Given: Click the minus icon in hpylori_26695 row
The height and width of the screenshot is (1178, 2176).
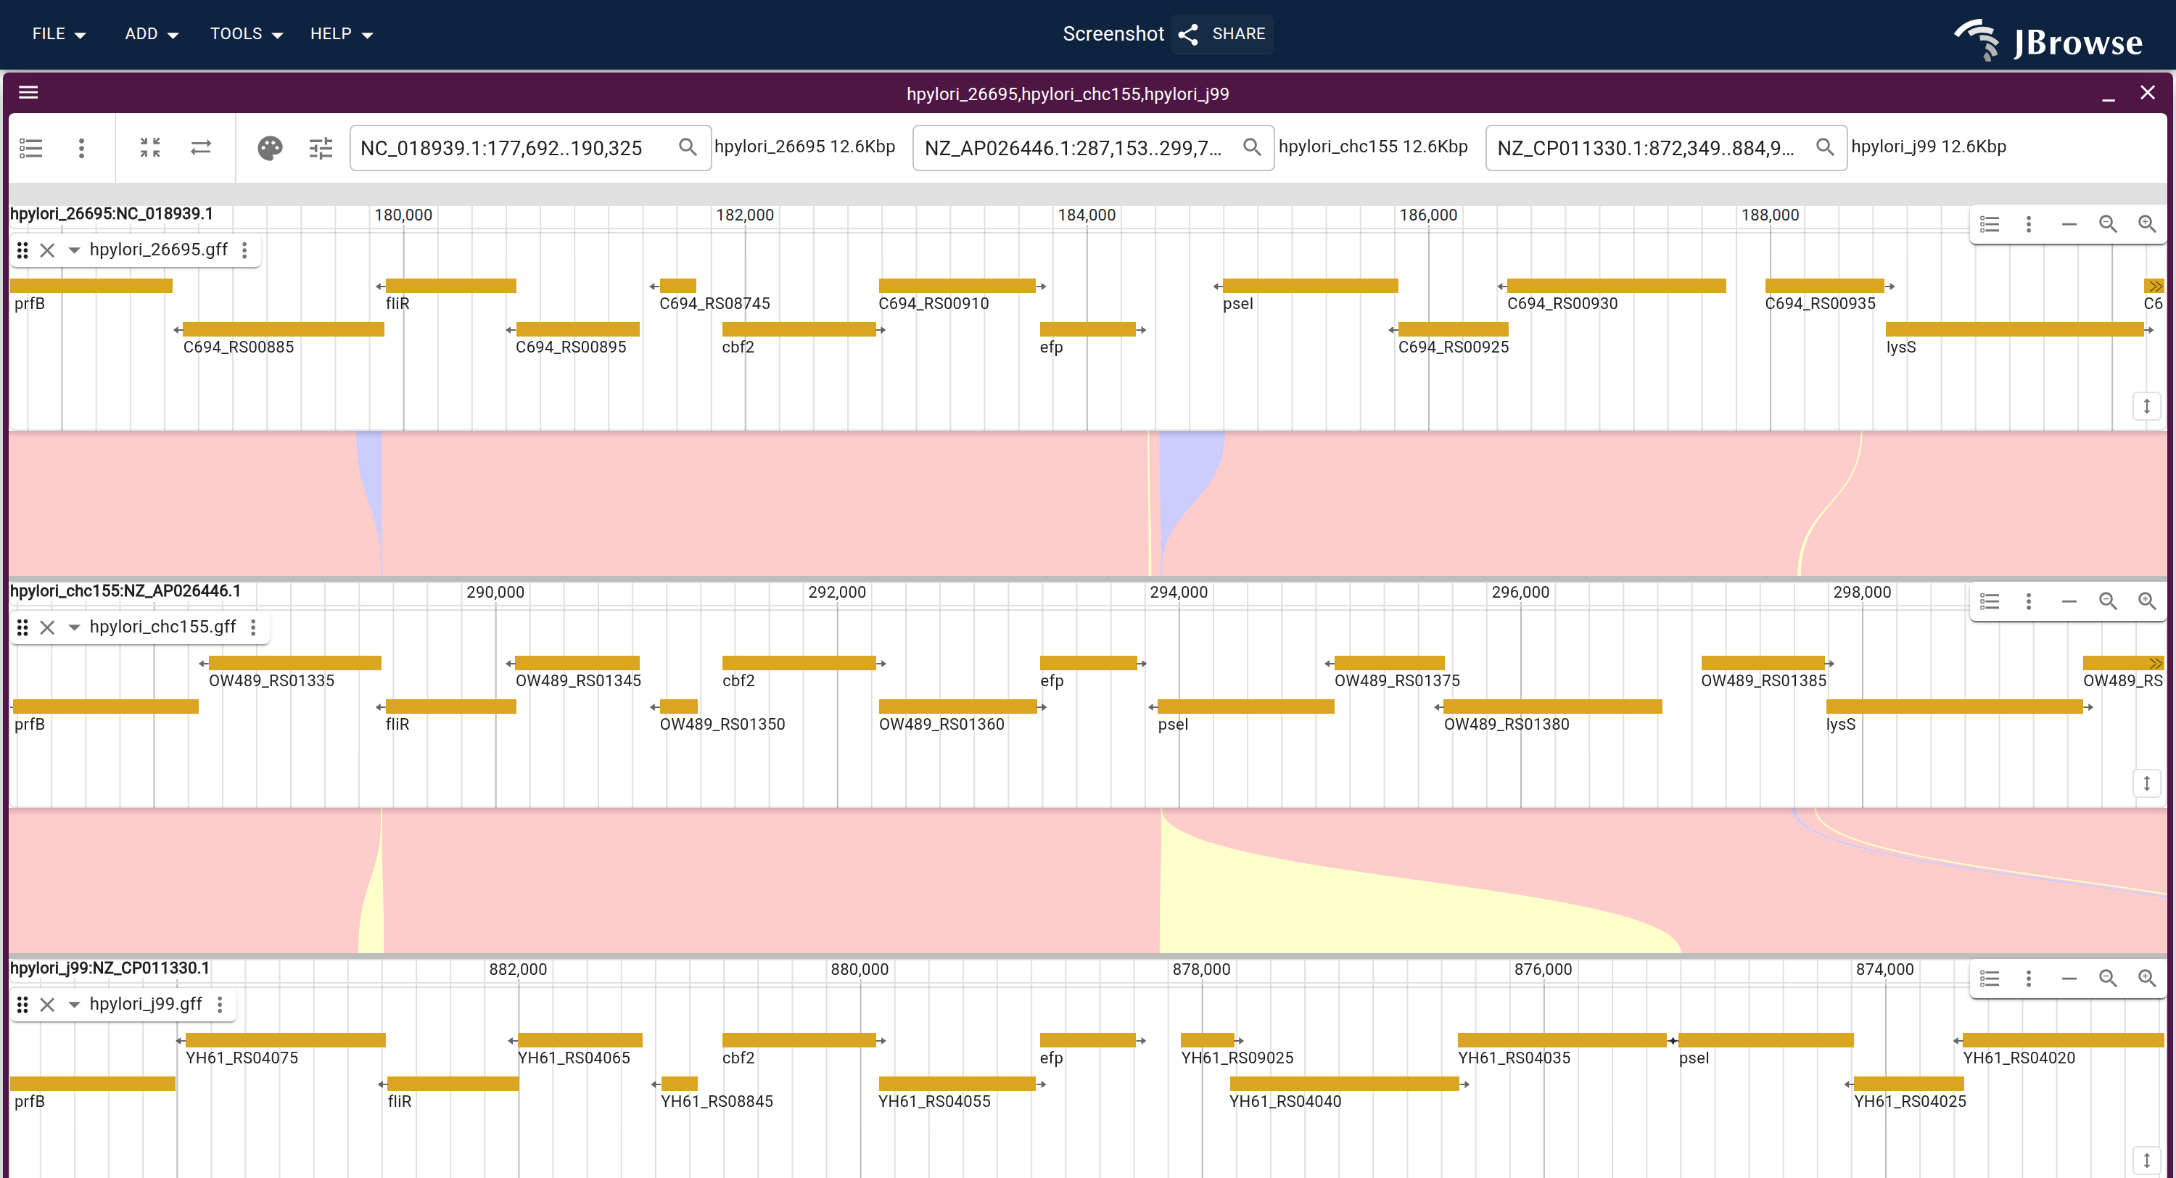Looking at the screenshot, I should point(2069,224).
